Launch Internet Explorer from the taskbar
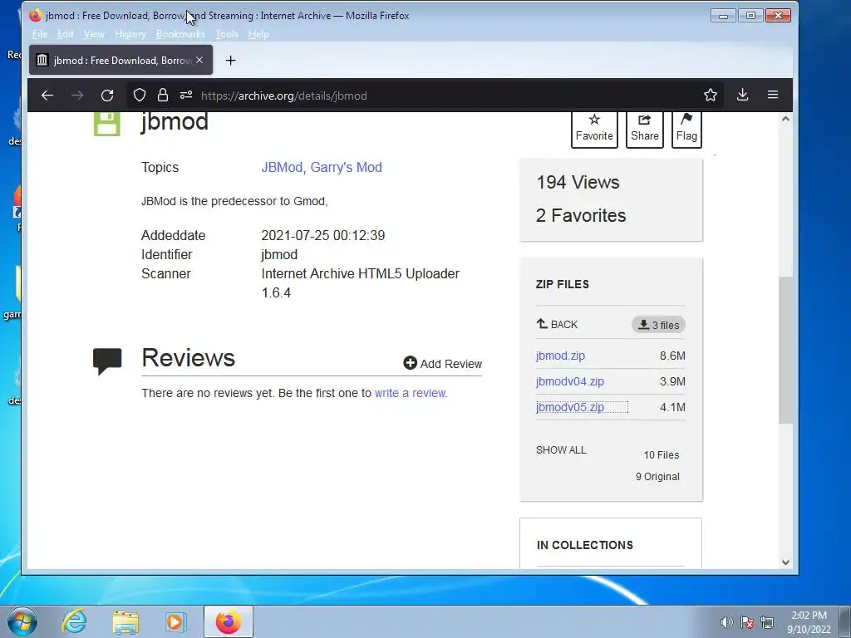This screenshot has height=638, width=851. (x=74, y=621)
